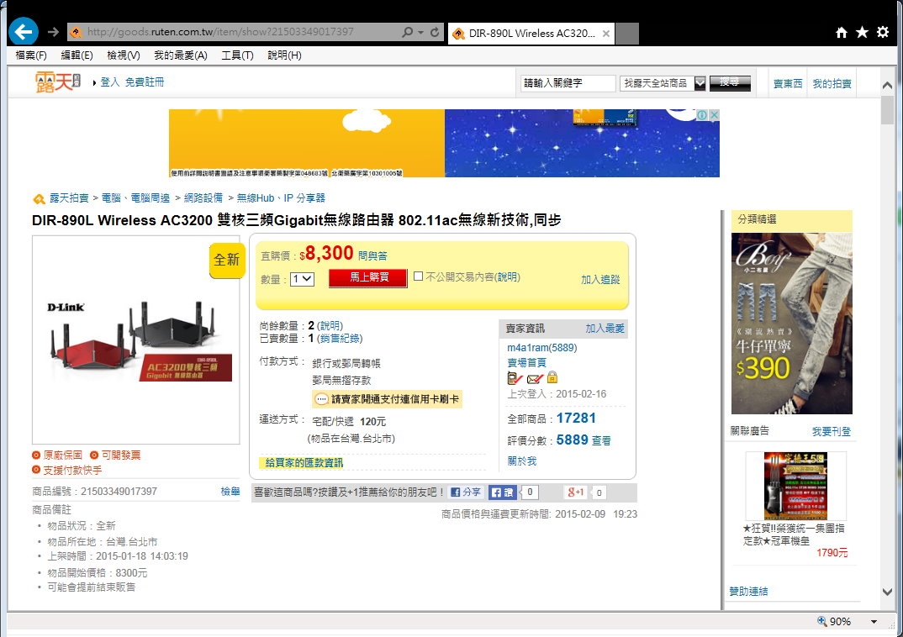The width and height of the screenshot is (903, 637).
Task: Click the breadcrumb 露天拍賣 home icon
Action: coord(39,199)
